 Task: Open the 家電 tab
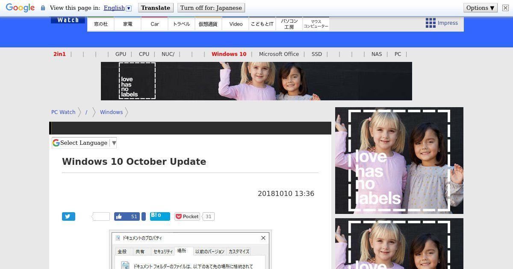pyautogui.click(x=128, y=24)
